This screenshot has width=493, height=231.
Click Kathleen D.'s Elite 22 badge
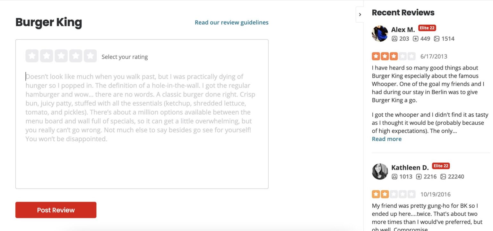(441, 166)
